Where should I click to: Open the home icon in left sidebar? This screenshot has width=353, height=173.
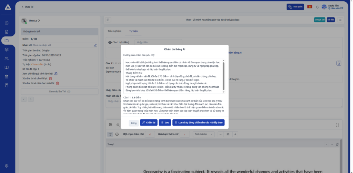tap(7, 23)
